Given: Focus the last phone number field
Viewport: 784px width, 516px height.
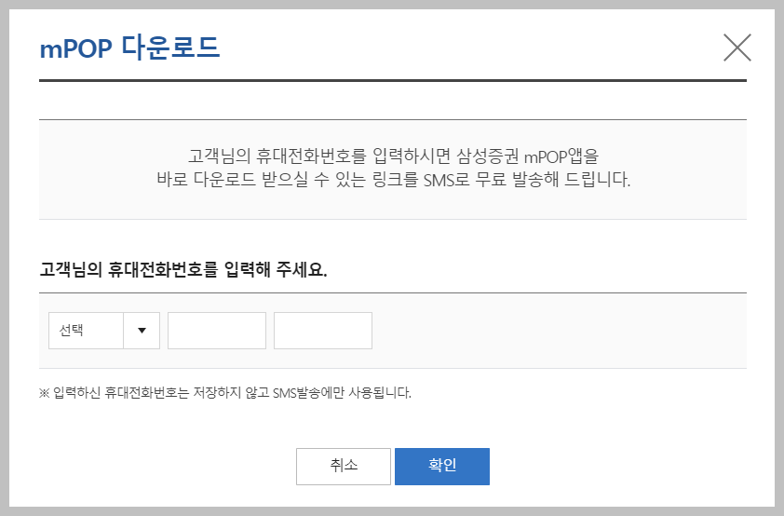Looking at the screenshot, I should tap(323, 331).
